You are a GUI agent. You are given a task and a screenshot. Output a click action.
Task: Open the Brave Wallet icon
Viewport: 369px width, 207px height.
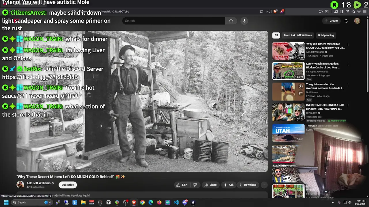tap(347, 11)
